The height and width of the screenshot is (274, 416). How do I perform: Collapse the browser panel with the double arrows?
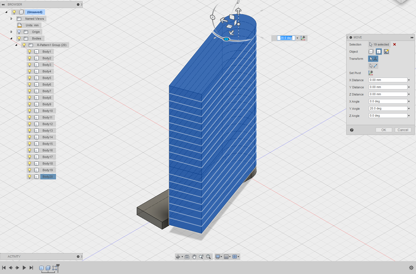[3, 4]
